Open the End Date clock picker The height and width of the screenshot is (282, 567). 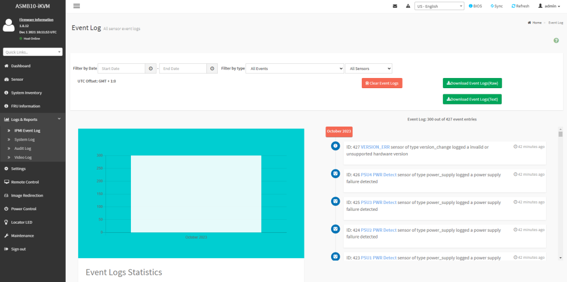tap(212, 68)
